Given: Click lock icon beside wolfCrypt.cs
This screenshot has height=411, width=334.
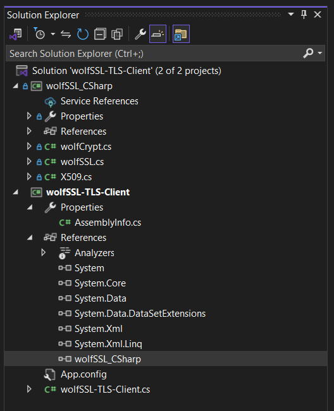Looking at the screenshot, I should coord(39,147).
